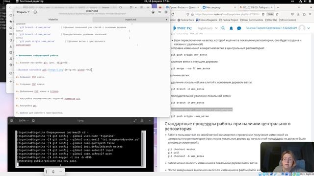This screenshot has height=176, width=314.
Task: Open the 'Текстовый редактор' top bar menu
Action: click(29, 1)
